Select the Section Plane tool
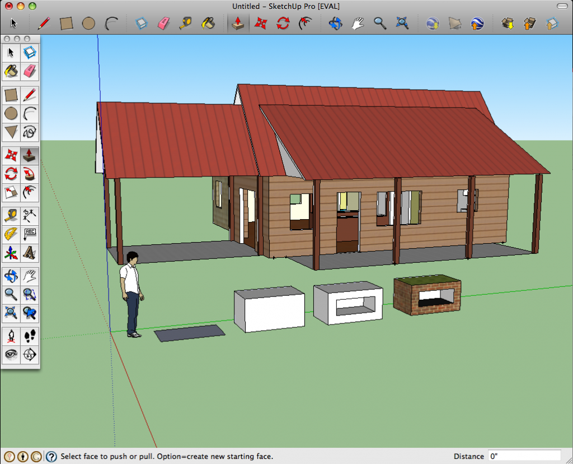 (x=30, y=354)
